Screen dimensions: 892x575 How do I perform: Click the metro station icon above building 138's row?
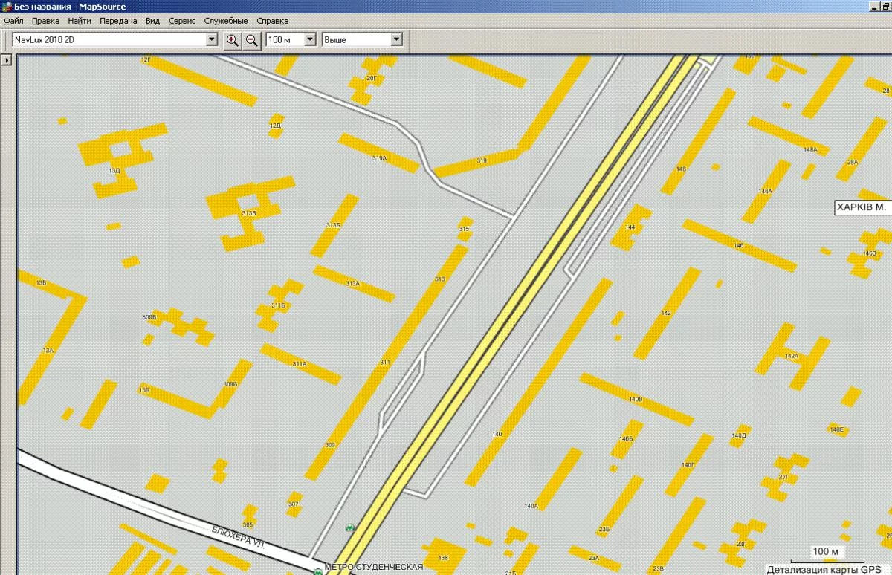tap(349, 527)
